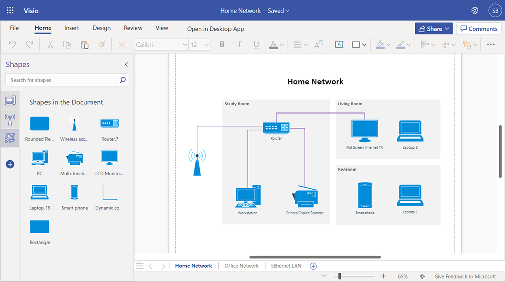Toggle Bold formatting
This screenshot has width=505, height=282.
coord(222,45)
